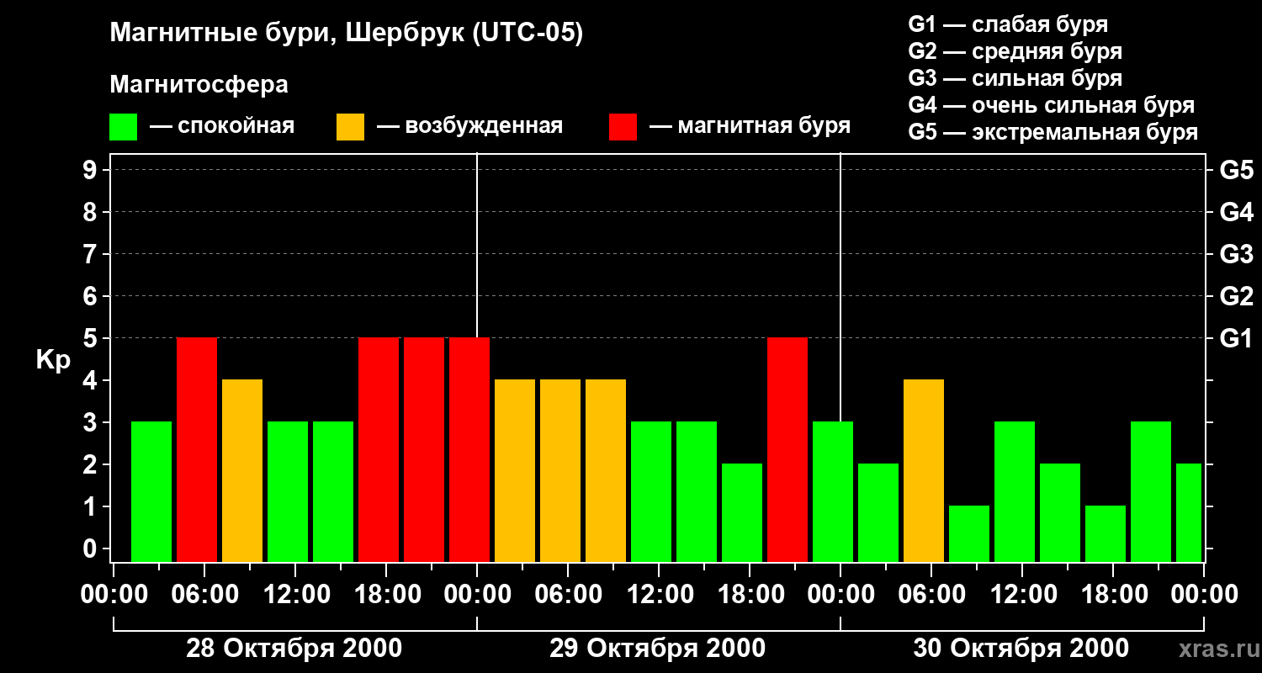Click the right-axis 'G1' label

1236,338
